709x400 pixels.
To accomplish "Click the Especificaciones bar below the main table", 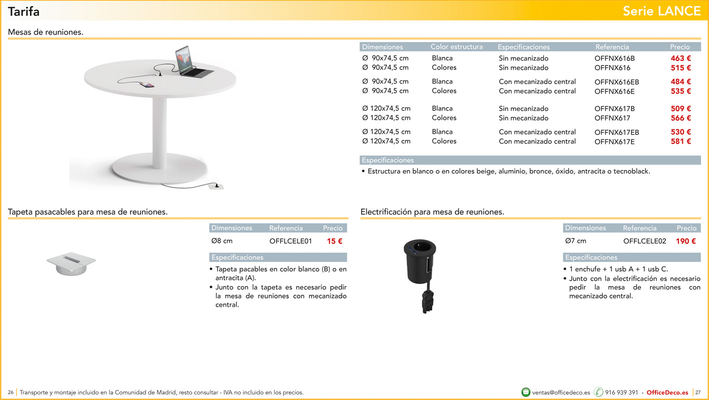I will (530, 160).
